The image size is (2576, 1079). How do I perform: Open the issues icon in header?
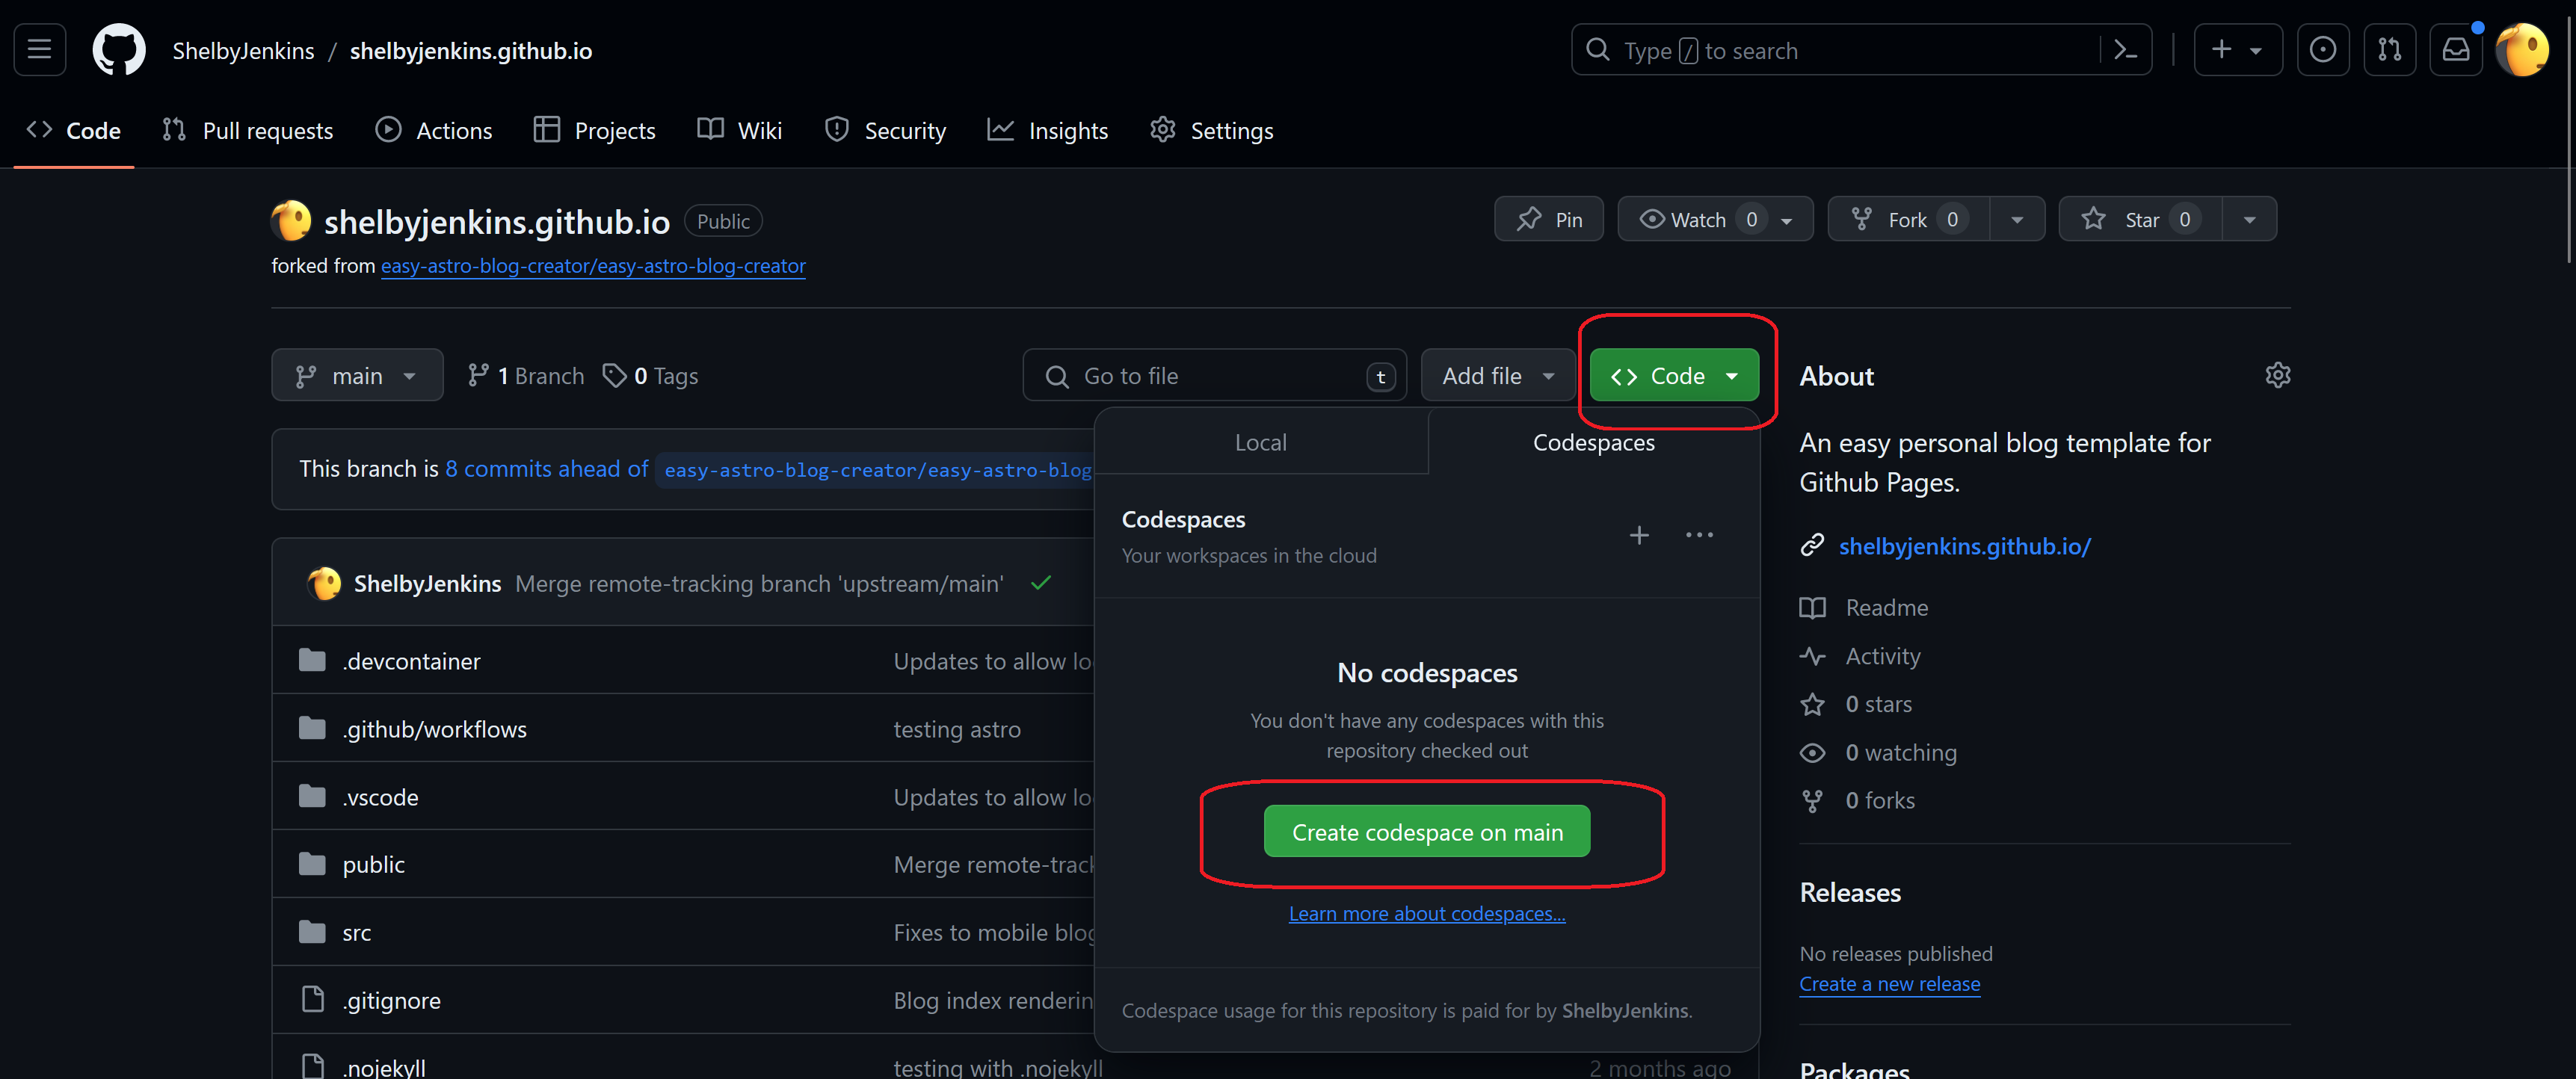(2322, 49)
